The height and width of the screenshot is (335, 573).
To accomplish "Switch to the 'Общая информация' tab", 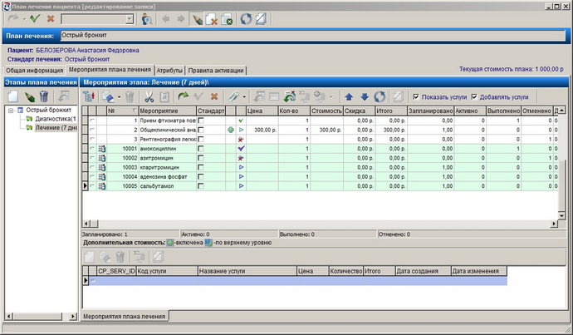I will 34,70.
